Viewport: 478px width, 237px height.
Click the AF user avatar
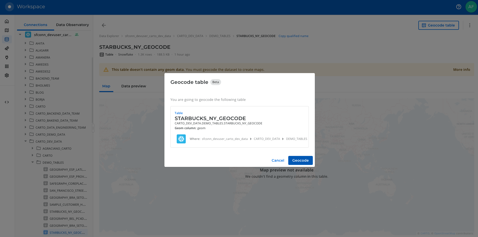pyautogui.click(x=471, y=7)
